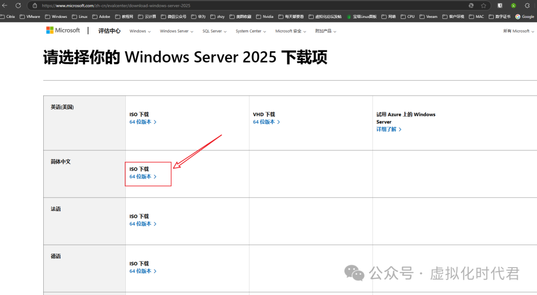This screenshot has height=295, width=537.
Task: Open the Linux bookmark folder
Action: [x=80, y=16]
